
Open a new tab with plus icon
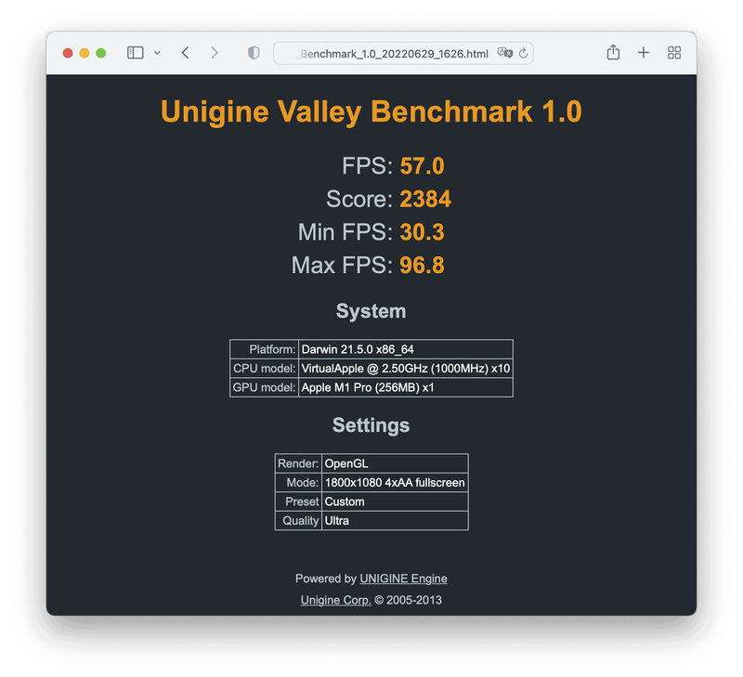[644, 53]
